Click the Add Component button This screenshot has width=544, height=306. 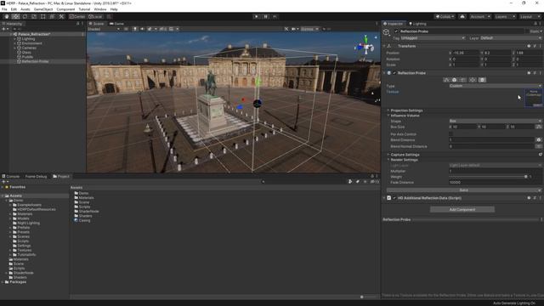click(462, 210)
